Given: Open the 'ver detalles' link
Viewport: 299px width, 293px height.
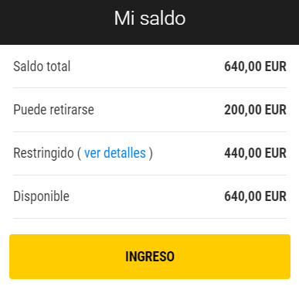Looking at the screenshot, I should 115,153.
